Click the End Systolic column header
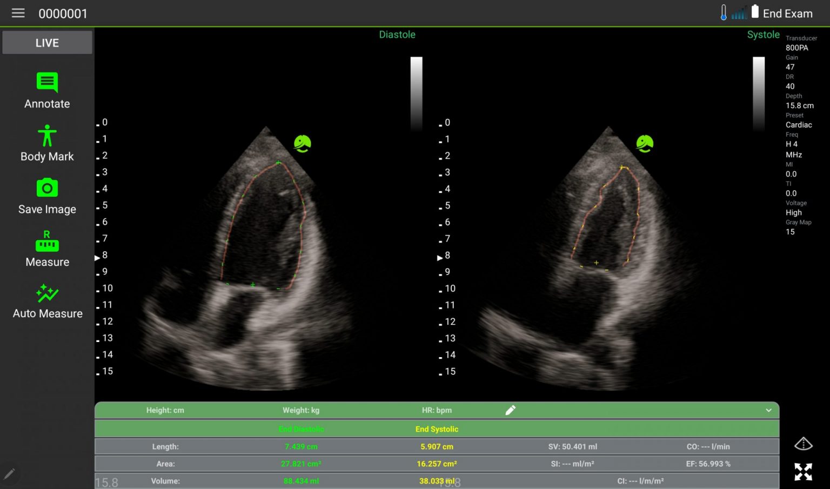Screen dimensions: 830x489 coord(437,429)
